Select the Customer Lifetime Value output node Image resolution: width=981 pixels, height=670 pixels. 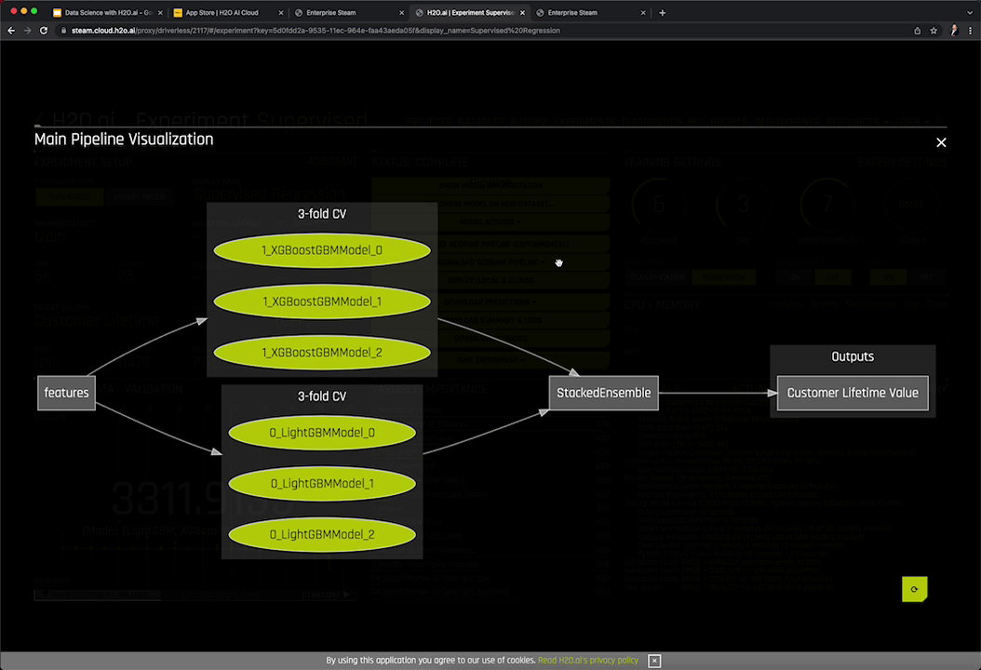point(853,393)
